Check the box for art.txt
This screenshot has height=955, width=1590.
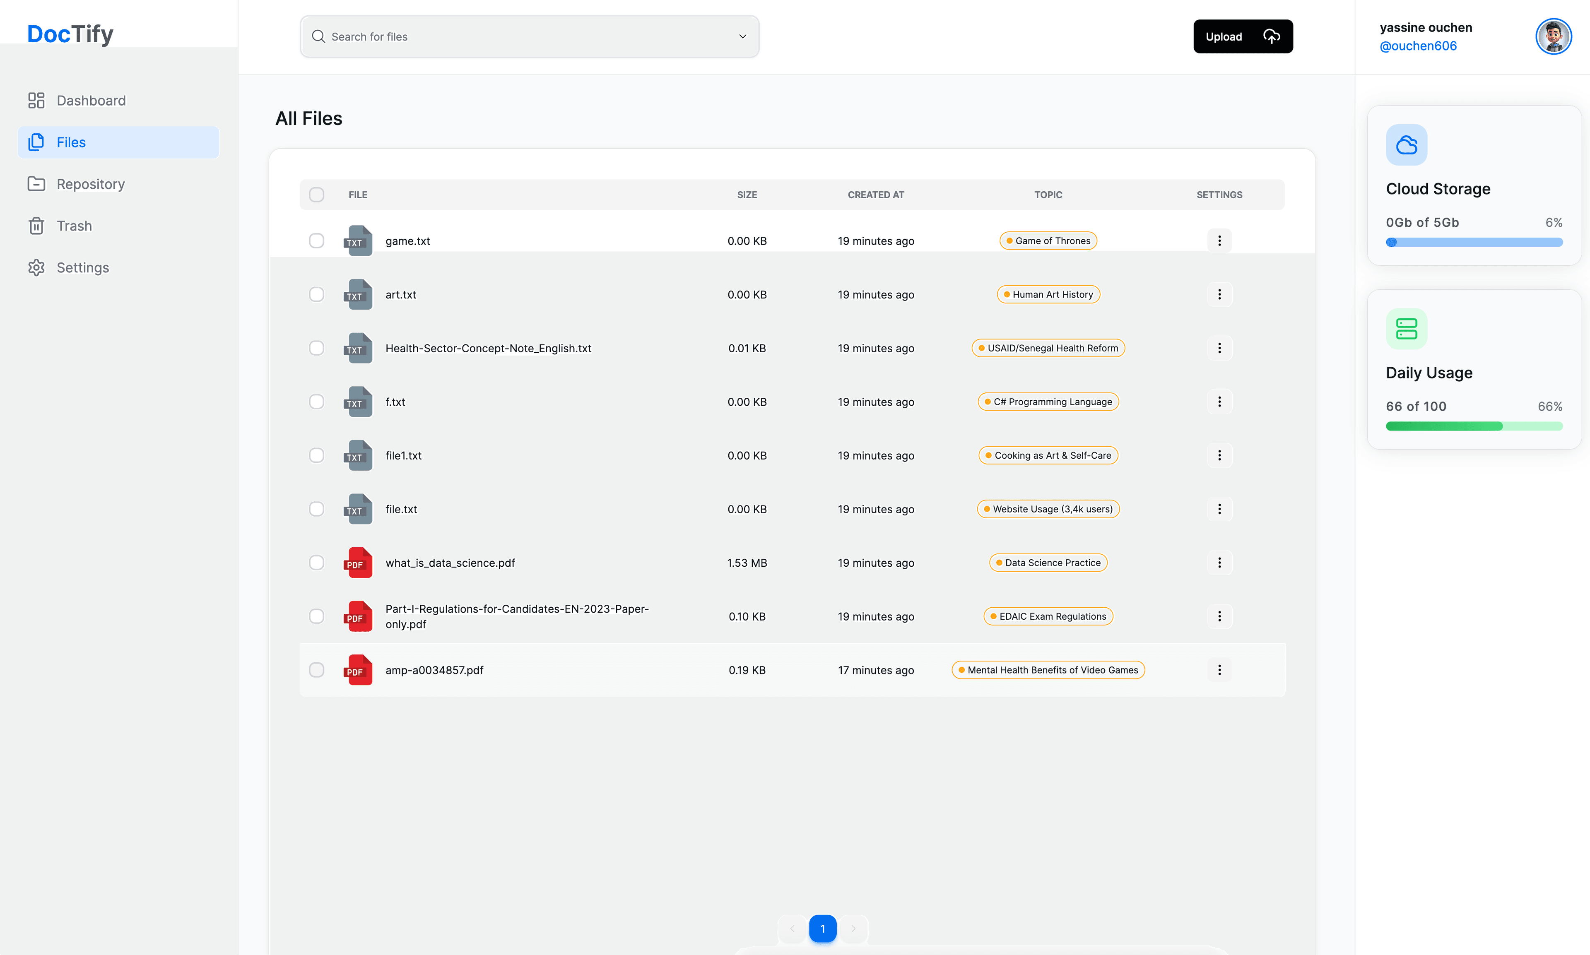click(x=317, y=294)
